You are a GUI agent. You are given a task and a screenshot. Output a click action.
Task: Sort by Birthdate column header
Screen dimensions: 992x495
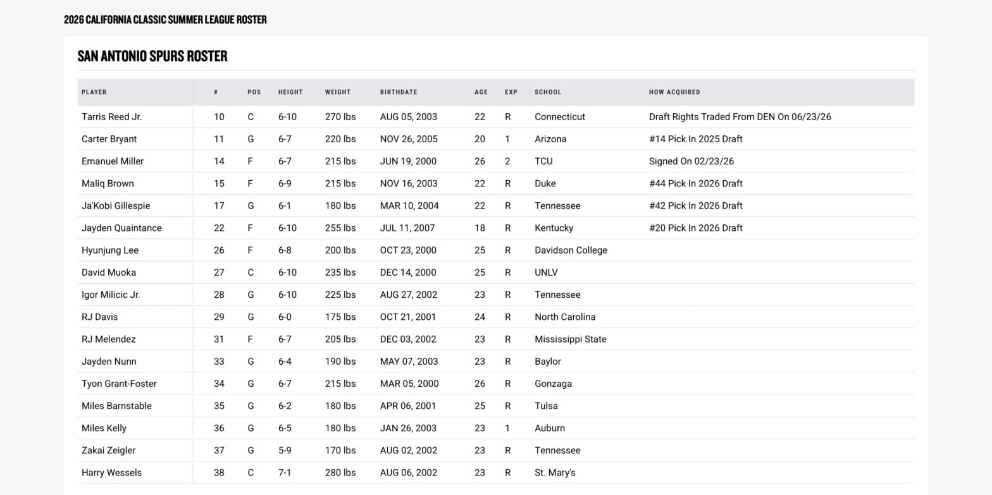(x=399, y=92)
